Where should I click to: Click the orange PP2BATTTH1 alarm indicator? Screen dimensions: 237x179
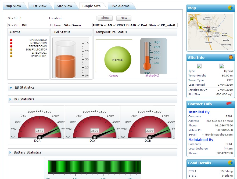click(x=11, y=56)
